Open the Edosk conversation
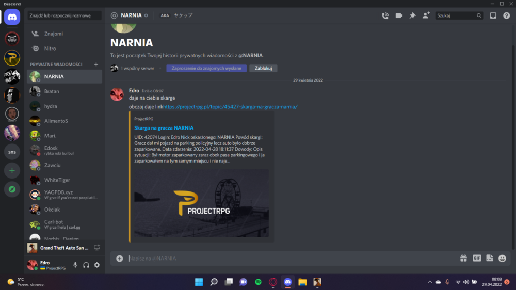This screenshot has width=516, height=290. 64,151
